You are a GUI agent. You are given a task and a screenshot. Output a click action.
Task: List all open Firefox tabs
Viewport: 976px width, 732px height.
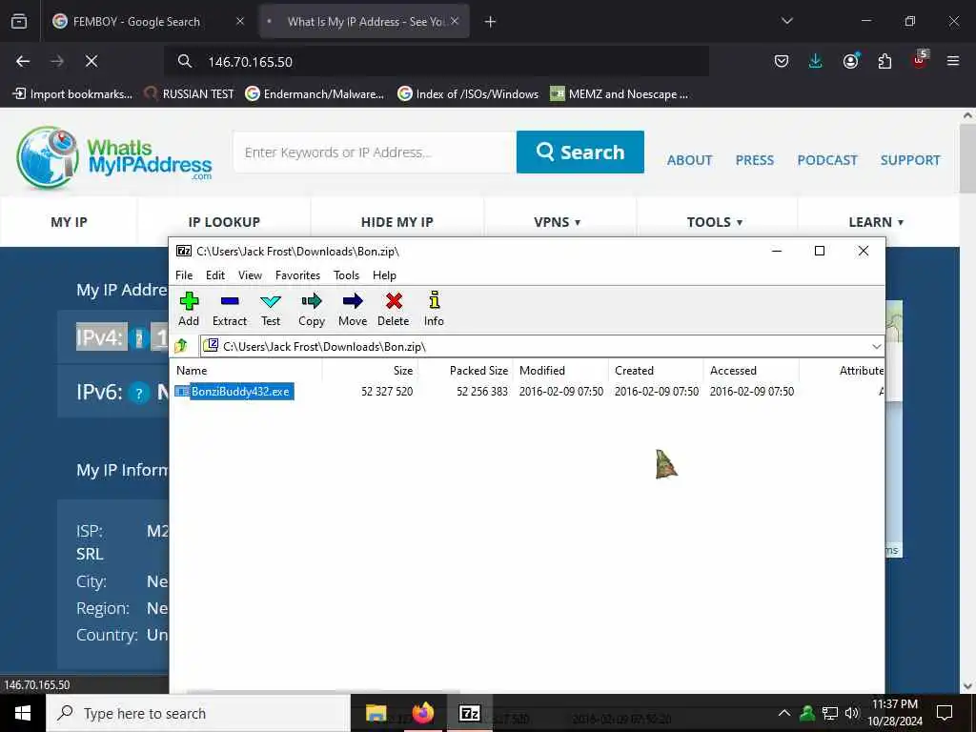tap(786, 22)
